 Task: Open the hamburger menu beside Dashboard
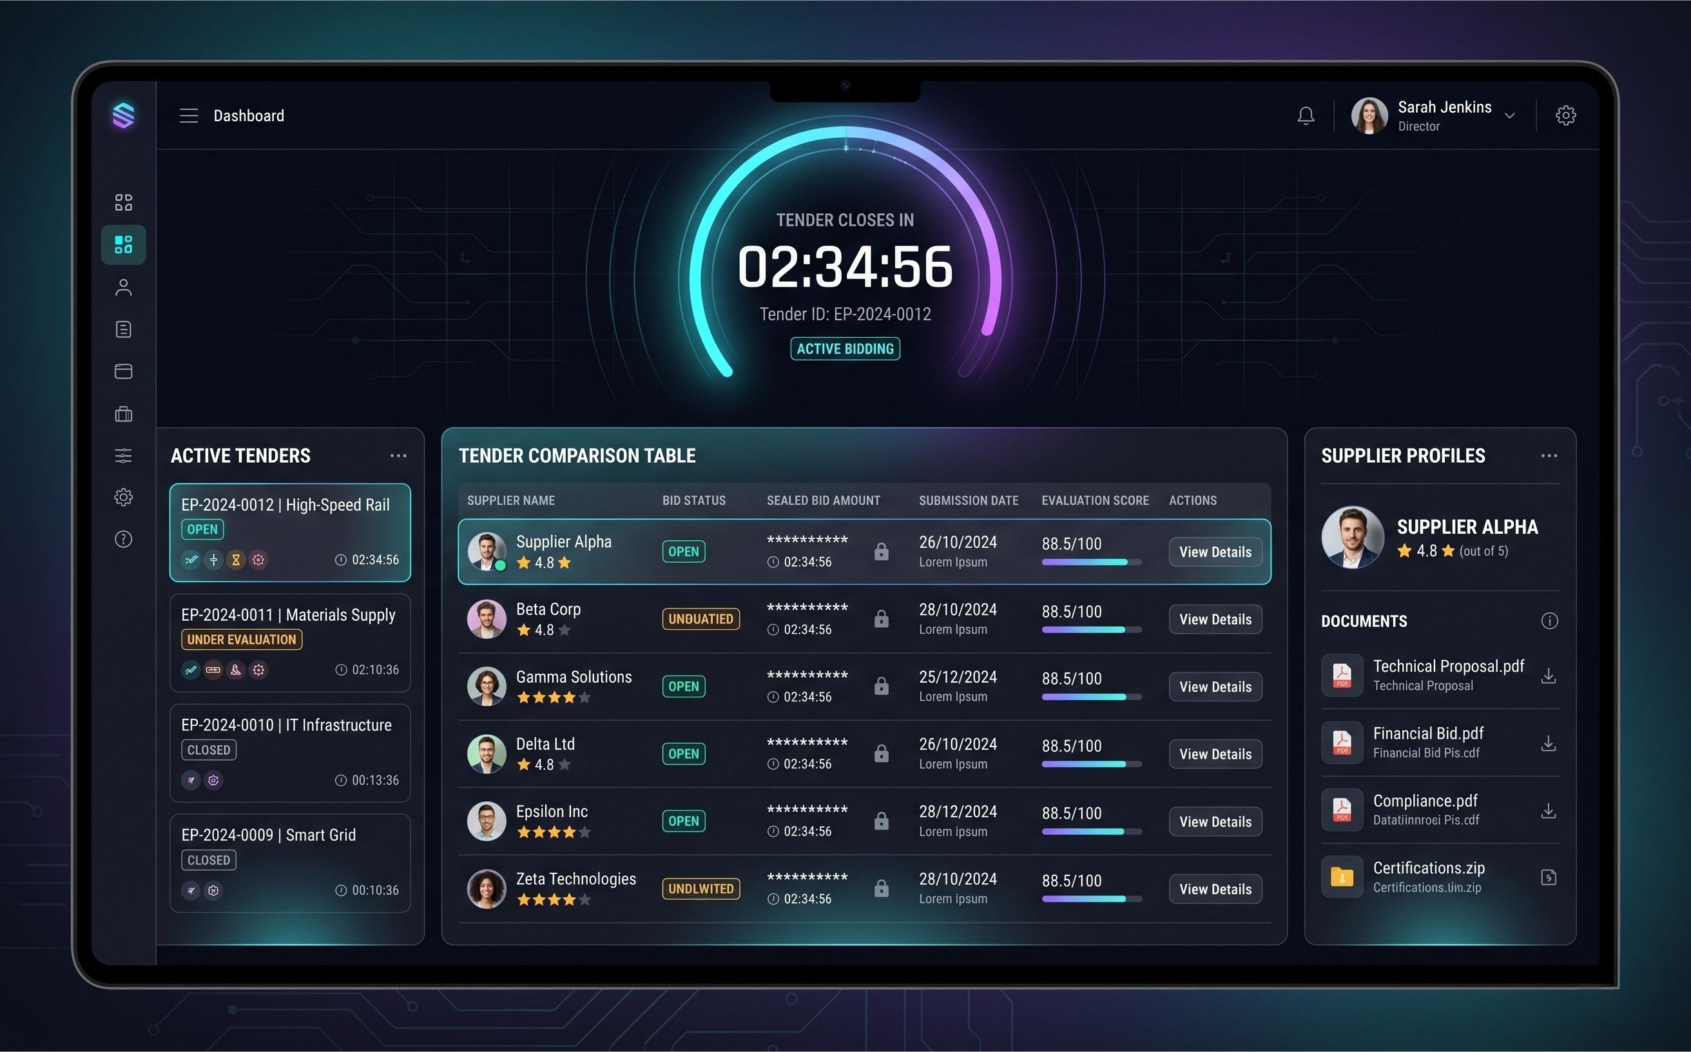[x=189, y=115]
